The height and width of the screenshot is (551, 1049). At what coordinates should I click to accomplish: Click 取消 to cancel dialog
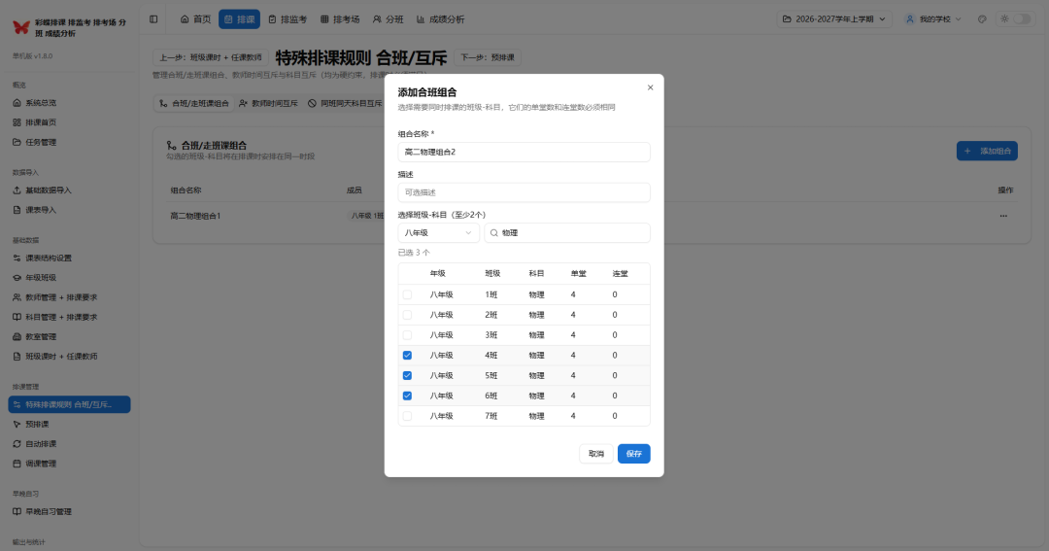click(x=596, y=454)
